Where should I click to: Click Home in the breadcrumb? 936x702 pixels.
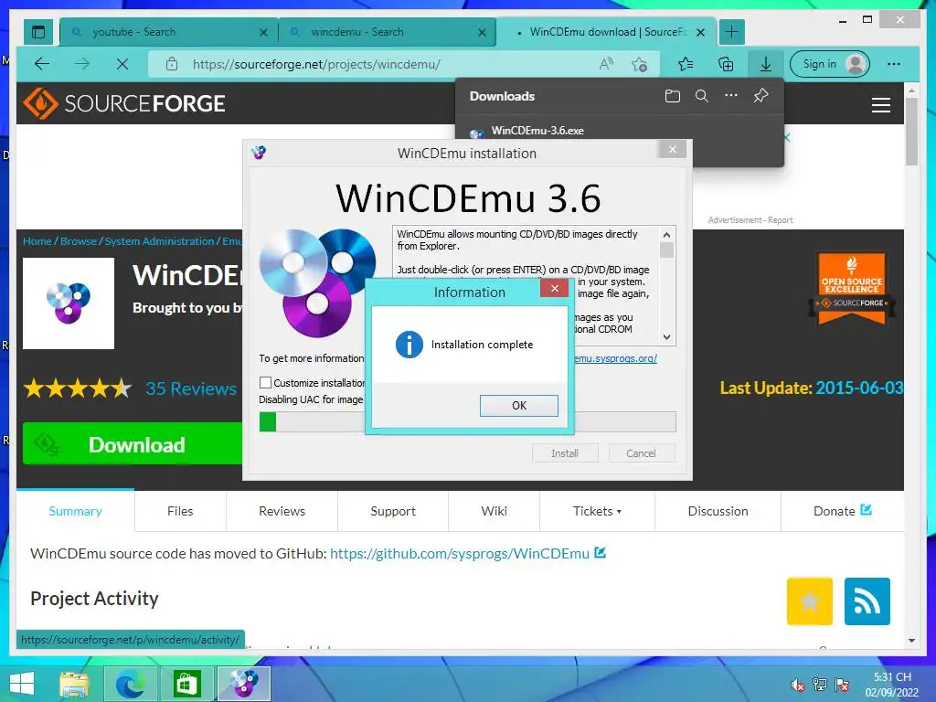pyautogui.click(x=37, y=241)
